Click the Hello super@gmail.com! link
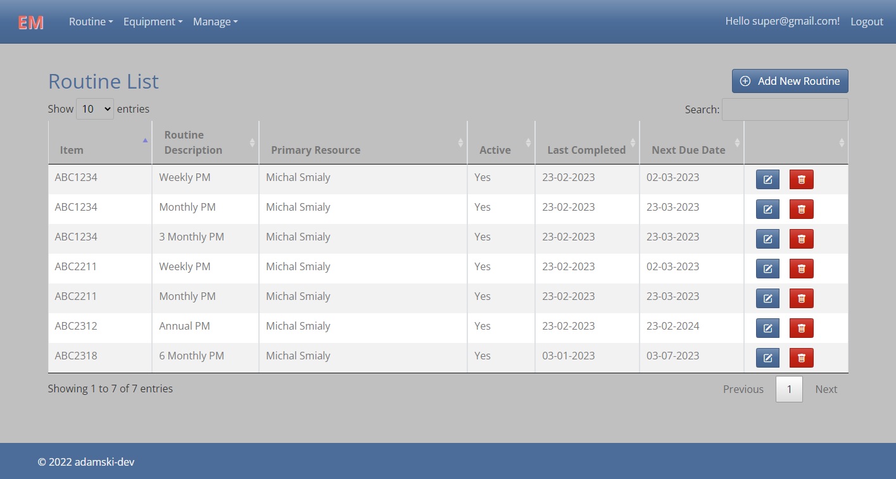The height and width of the screenshot is (479, 896). [783, 21]
